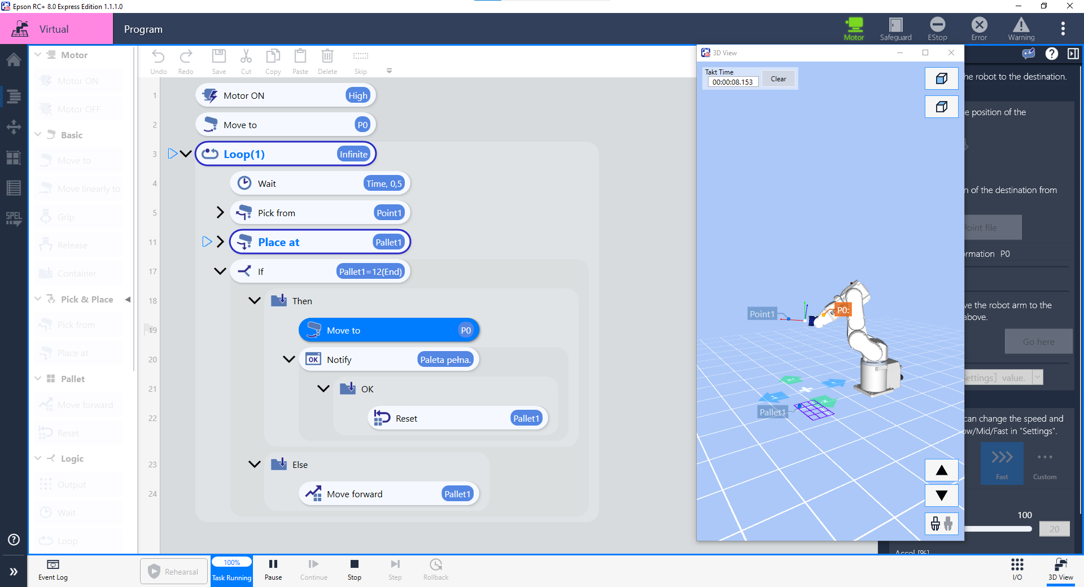Select the Motor ON program block
The width and height of the screenshot is (1084, 587).
(x=286, y=95)
